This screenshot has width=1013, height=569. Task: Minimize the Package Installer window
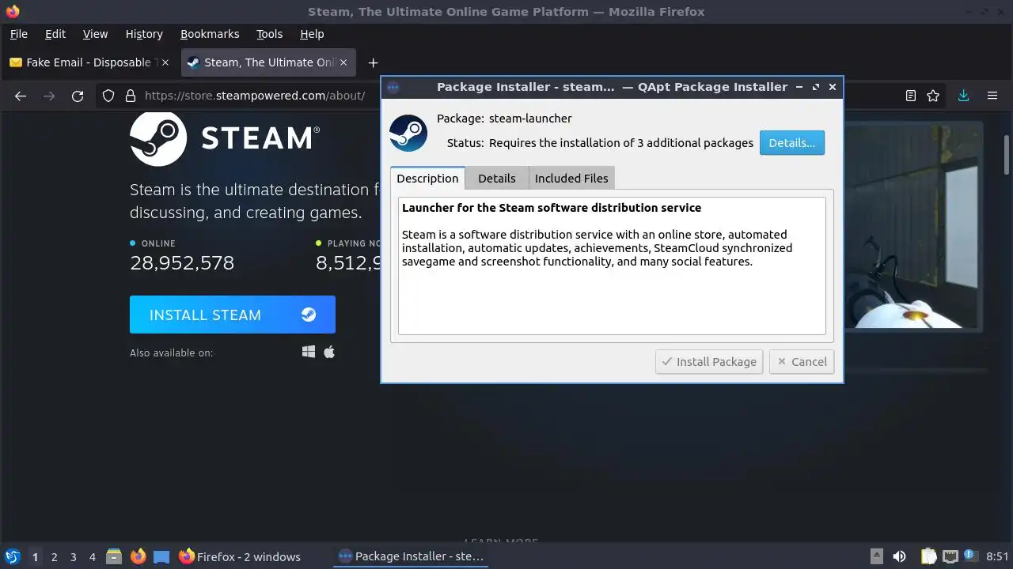click(799, 87)
